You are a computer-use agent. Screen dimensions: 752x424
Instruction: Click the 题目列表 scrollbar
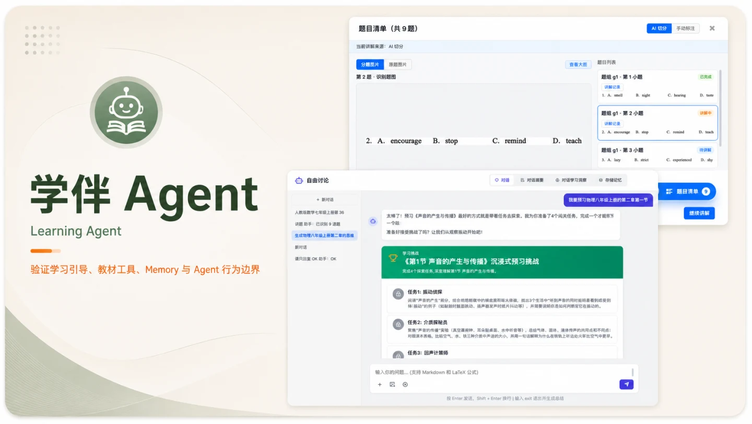pos(721,107)
